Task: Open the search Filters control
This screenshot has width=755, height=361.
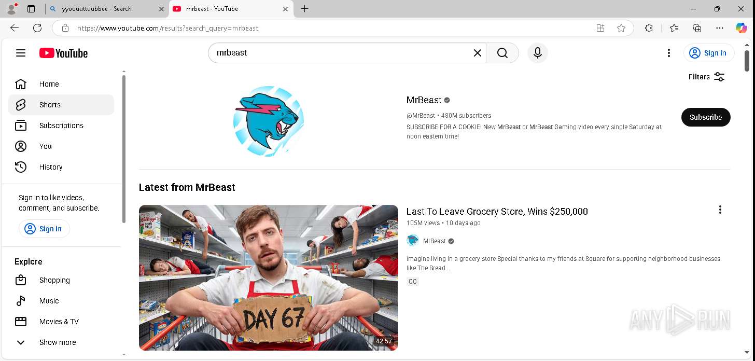Action: (x=706, y=77)
